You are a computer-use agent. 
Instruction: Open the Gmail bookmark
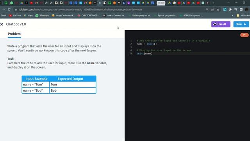[x=4, y=16]
